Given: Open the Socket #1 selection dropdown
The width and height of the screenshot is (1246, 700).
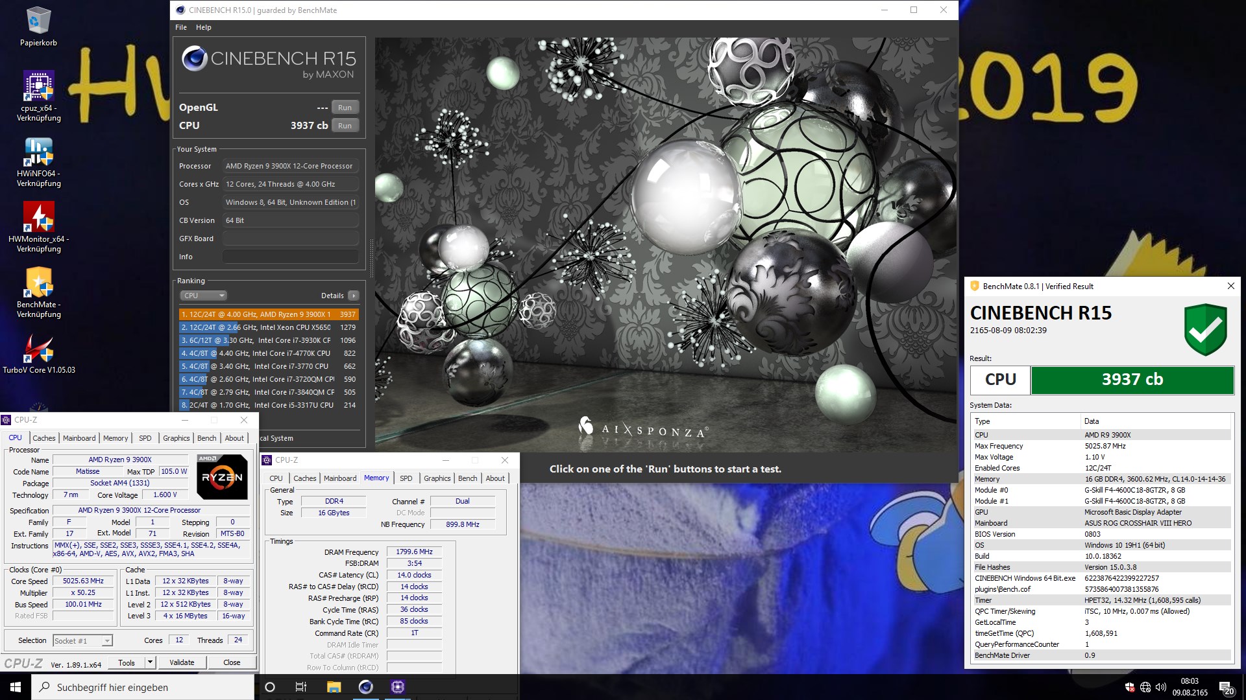Looking at the screenshot, I should 82,640.
